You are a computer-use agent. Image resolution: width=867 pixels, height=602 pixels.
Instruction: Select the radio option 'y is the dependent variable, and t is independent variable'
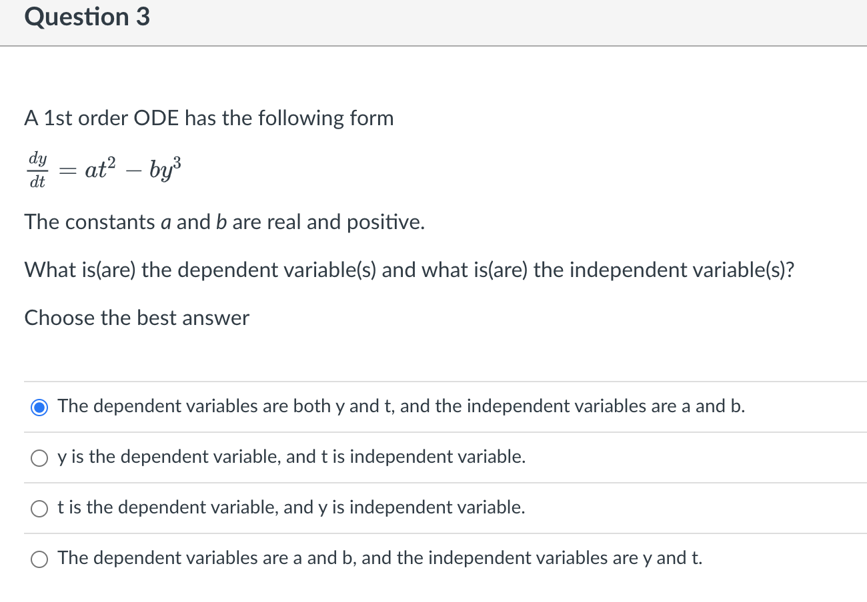pos(39,457)
